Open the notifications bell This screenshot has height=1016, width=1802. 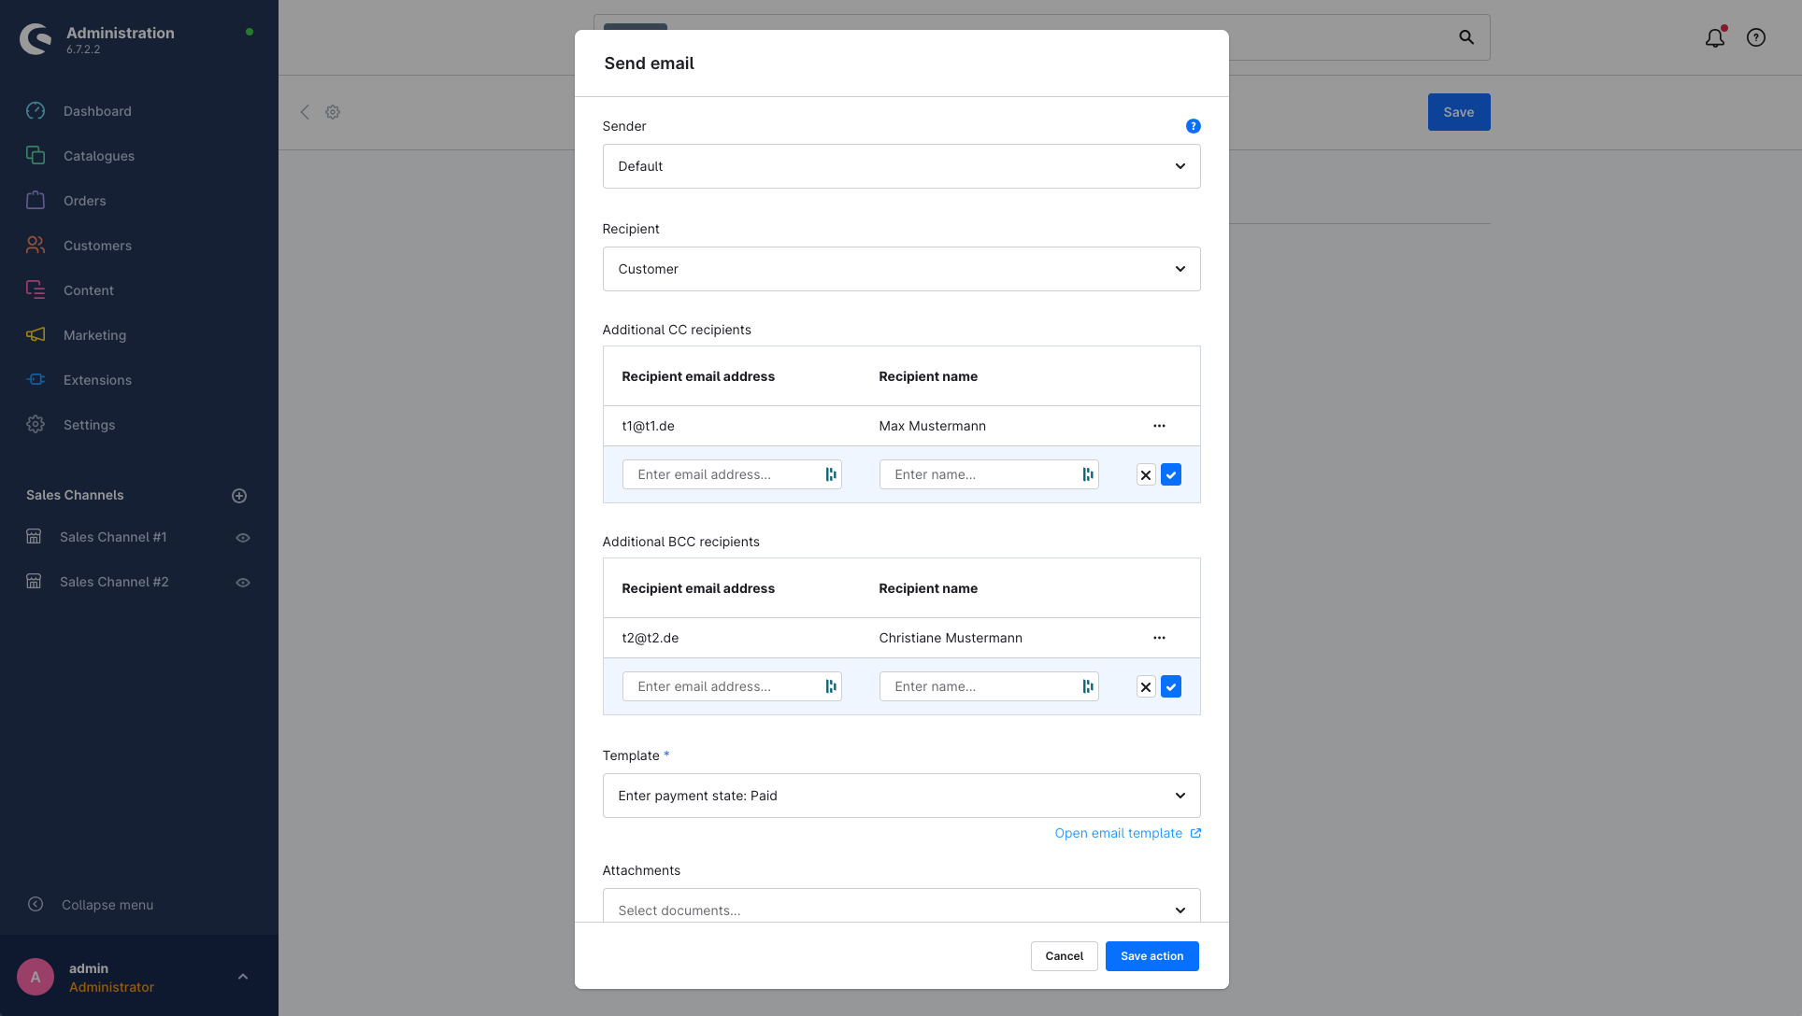(1714, 37)
